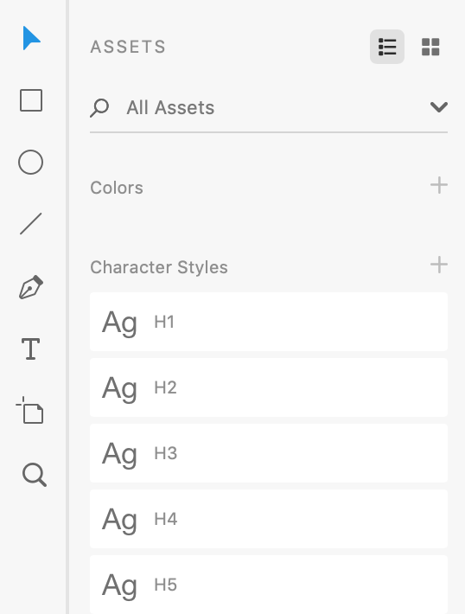The image size is (465, 614).
Task: Click the All Assets search field
Action: [x=269, y=108]
